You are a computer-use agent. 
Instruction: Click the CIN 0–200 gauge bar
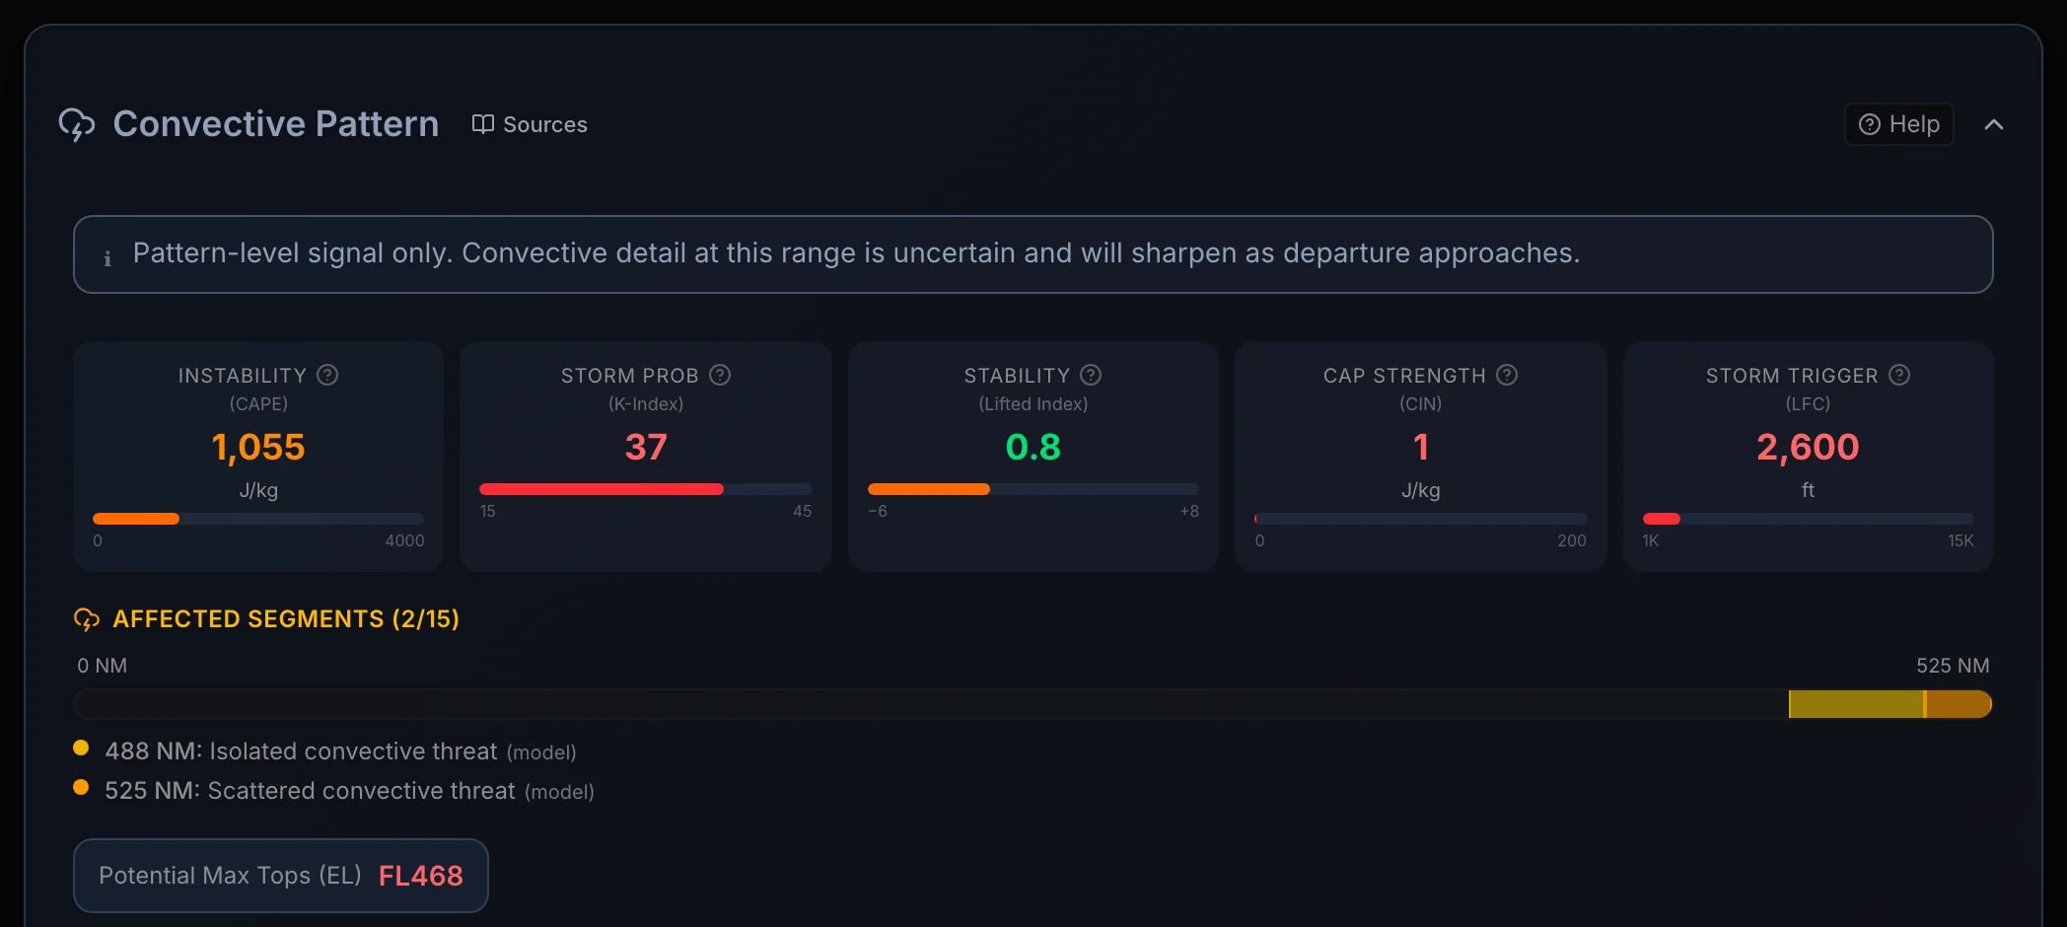[1421, 519]
